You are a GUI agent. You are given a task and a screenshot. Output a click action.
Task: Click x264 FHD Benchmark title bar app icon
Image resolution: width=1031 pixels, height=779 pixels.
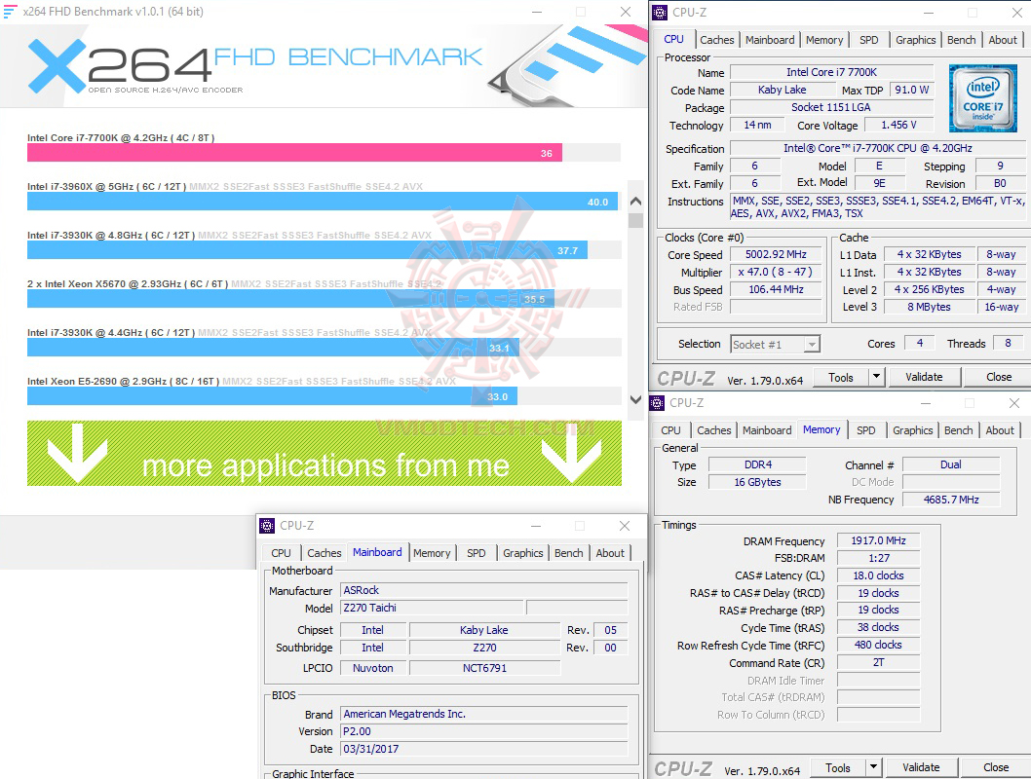10,11
